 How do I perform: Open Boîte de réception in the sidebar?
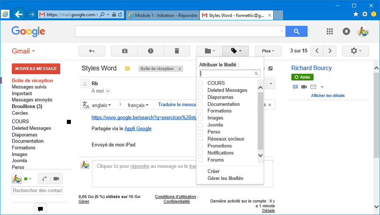(x=32, y=81)
